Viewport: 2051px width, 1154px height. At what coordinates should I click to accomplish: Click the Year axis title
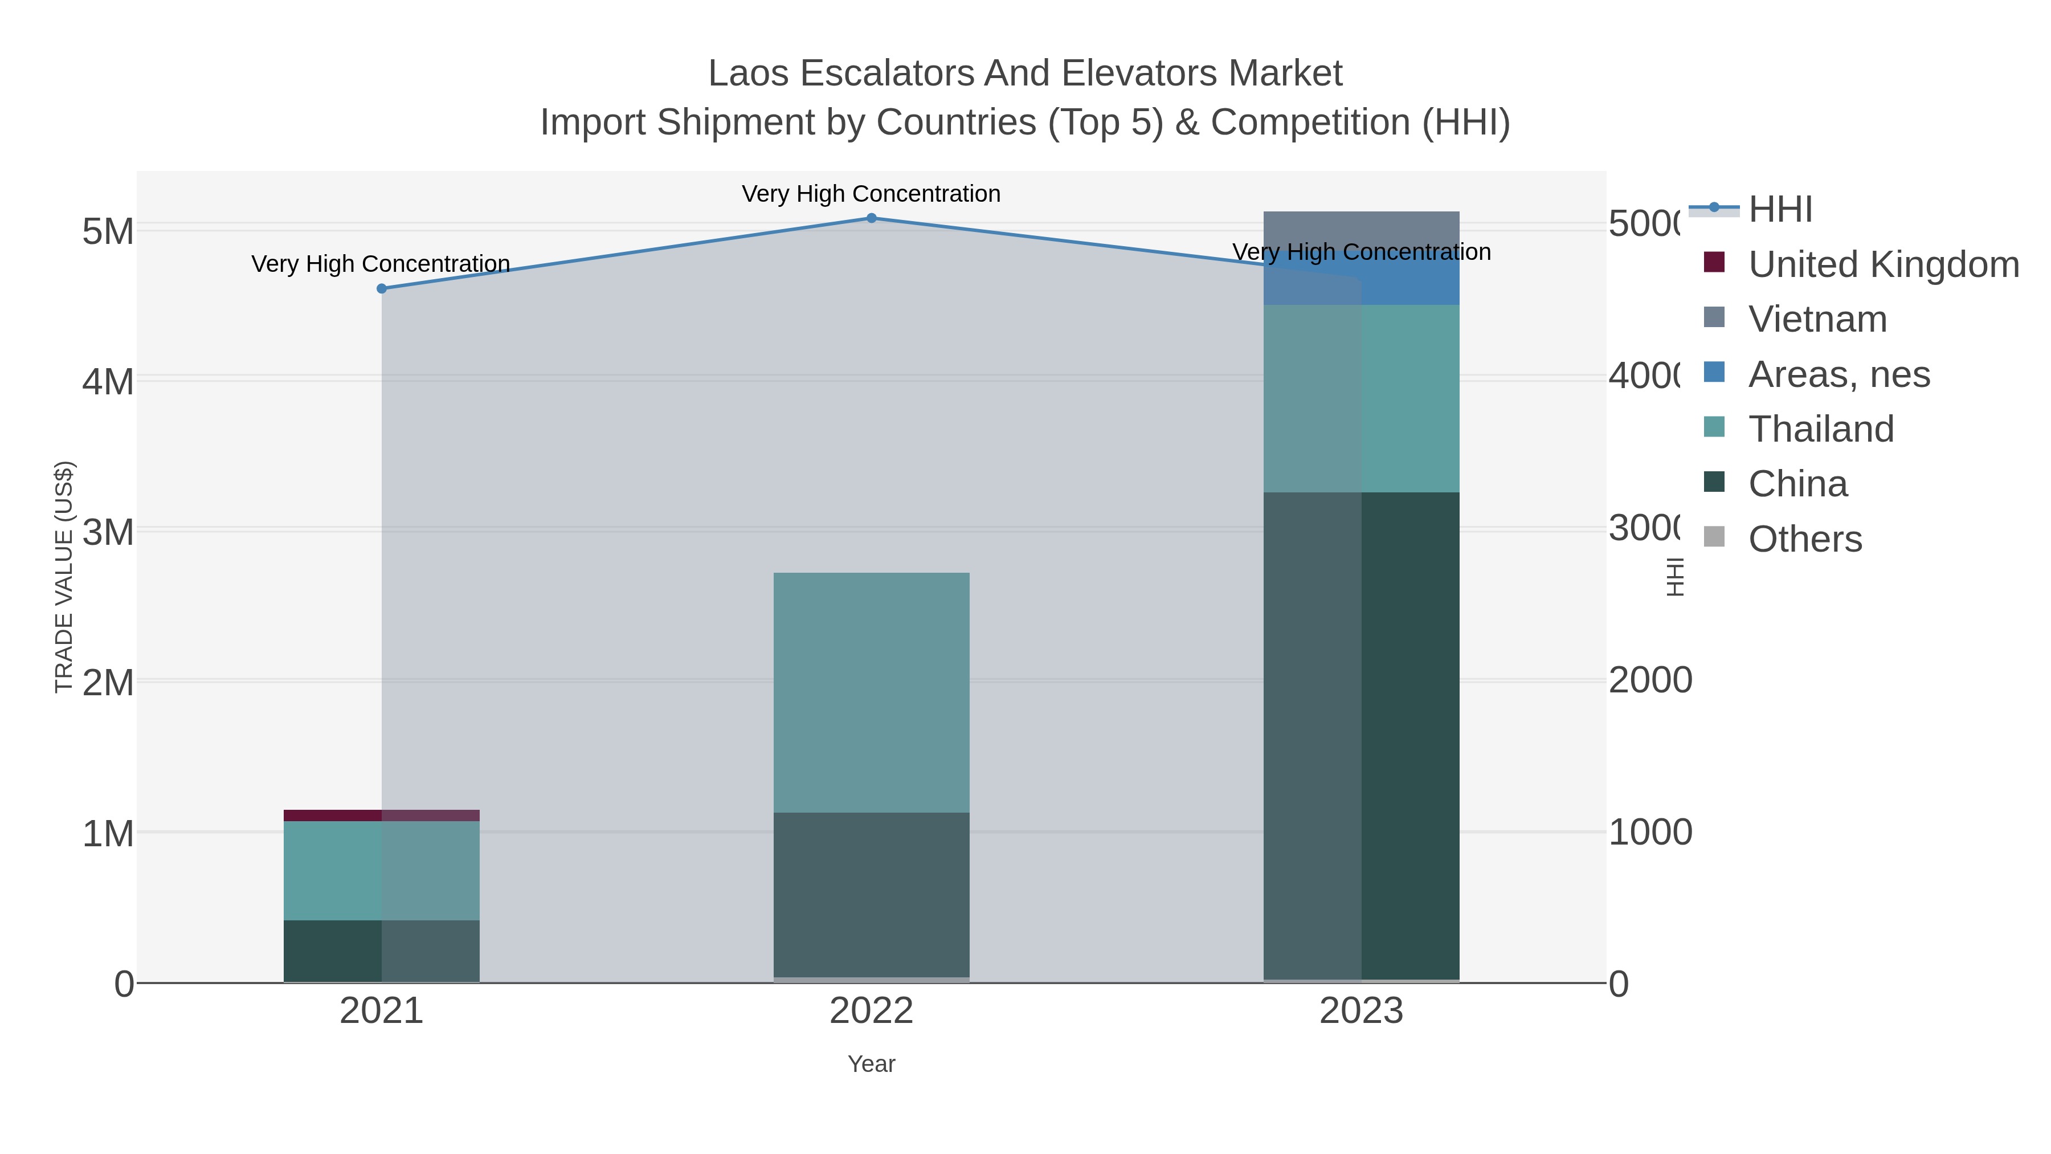[871, 1064]
